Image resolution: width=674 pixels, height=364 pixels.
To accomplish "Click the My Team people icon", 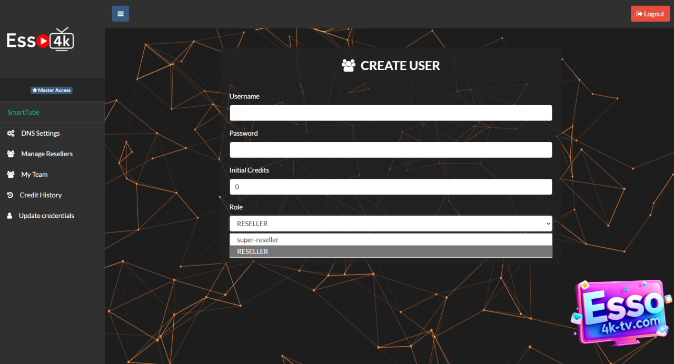I will point(11,175).
